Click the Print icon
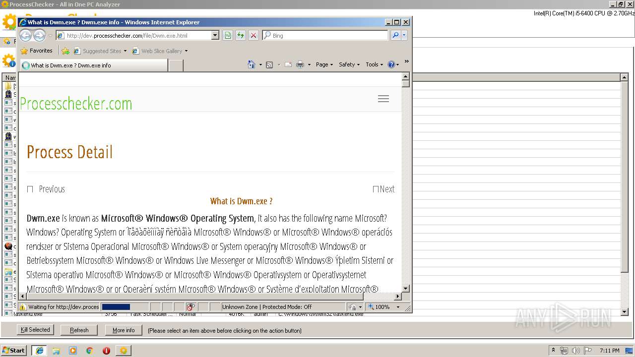The width and height of the screenshot is (635, 357). 300,64
